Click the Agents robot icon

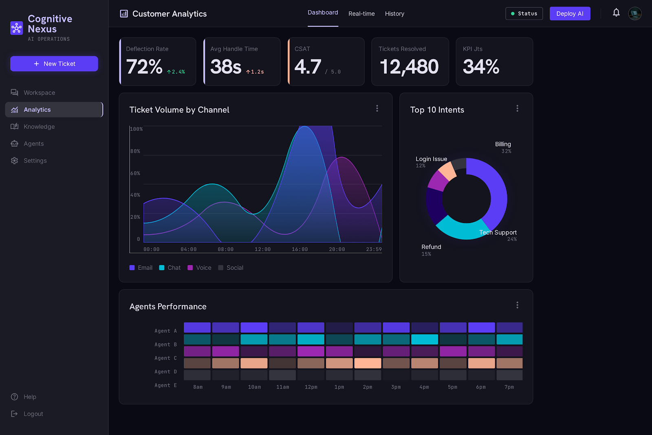pos(15,144)
